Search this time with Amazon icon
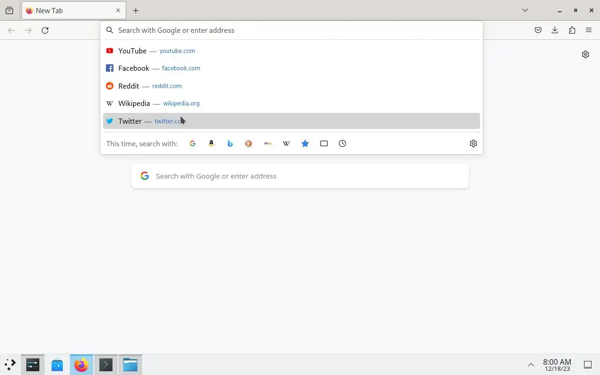This screenshot has height=375, width=600. click(x=211, y=143)
